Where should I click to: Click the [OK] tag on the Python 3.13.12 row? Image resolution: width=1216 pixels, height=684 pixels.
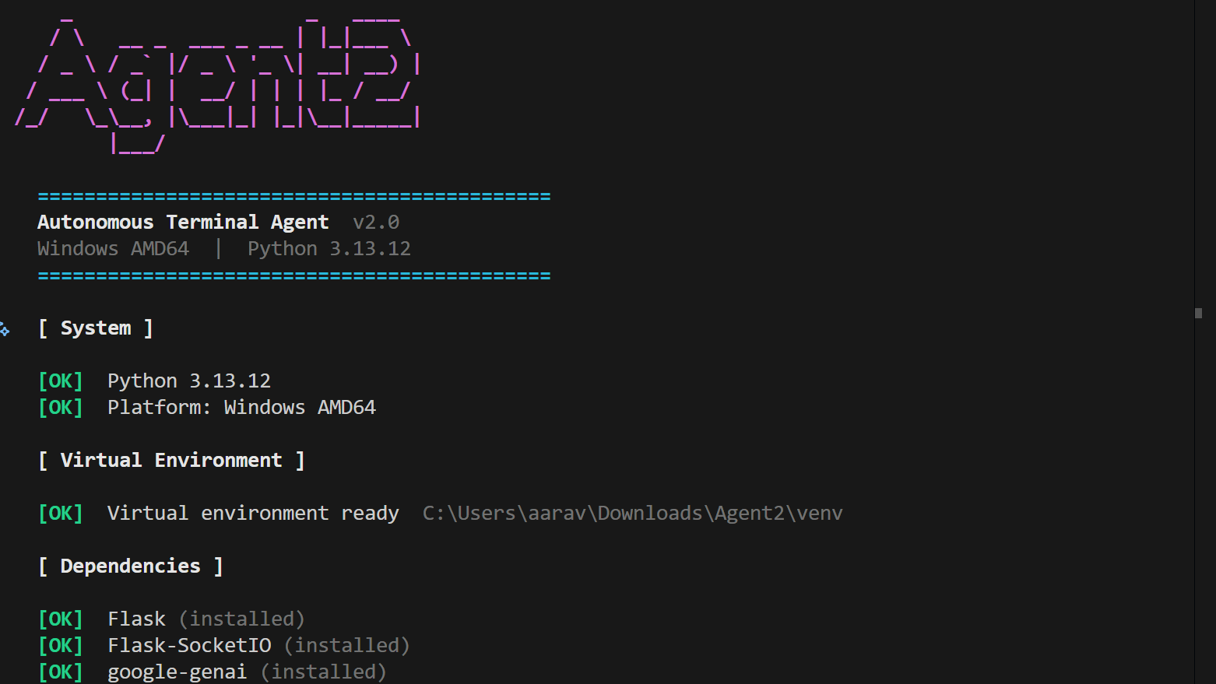click(61, 381)
